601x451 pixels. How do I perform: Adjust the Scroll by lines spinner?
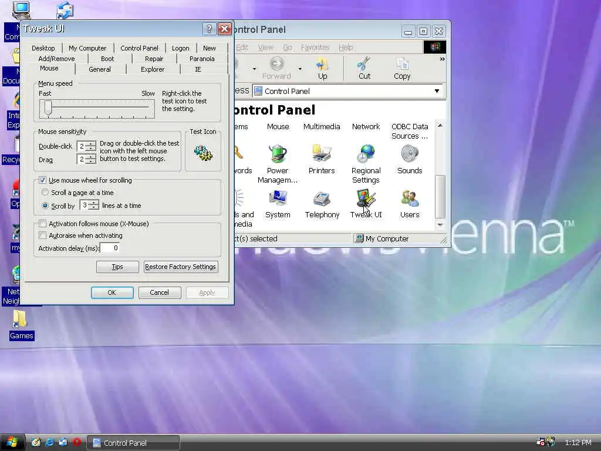pos(94,205)
